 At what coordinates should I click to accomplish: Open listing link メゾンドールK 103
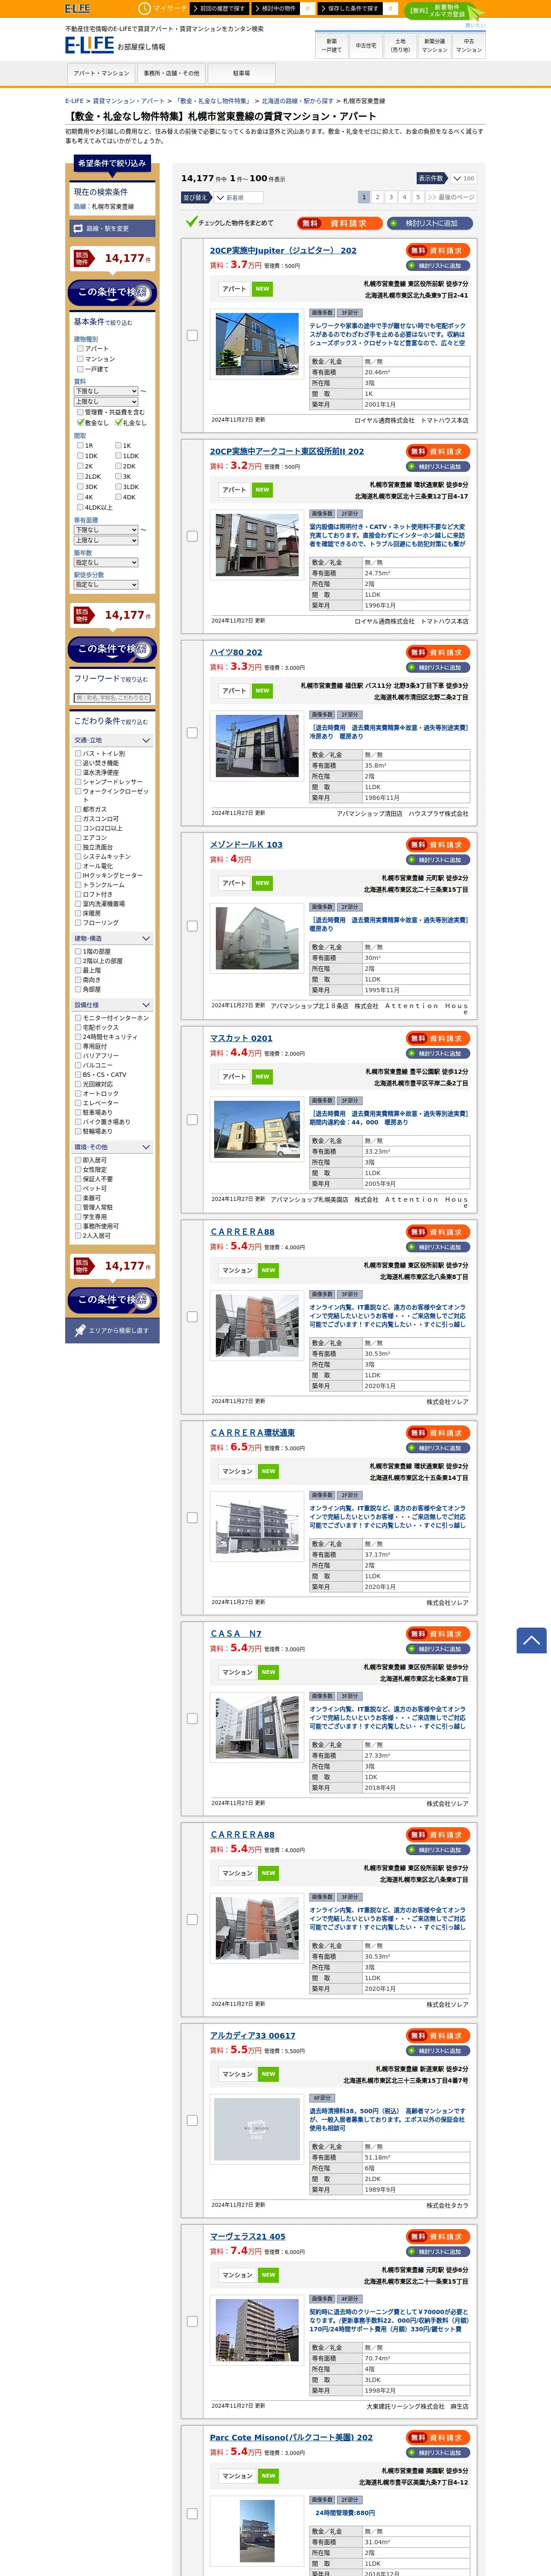coord(246,845)
